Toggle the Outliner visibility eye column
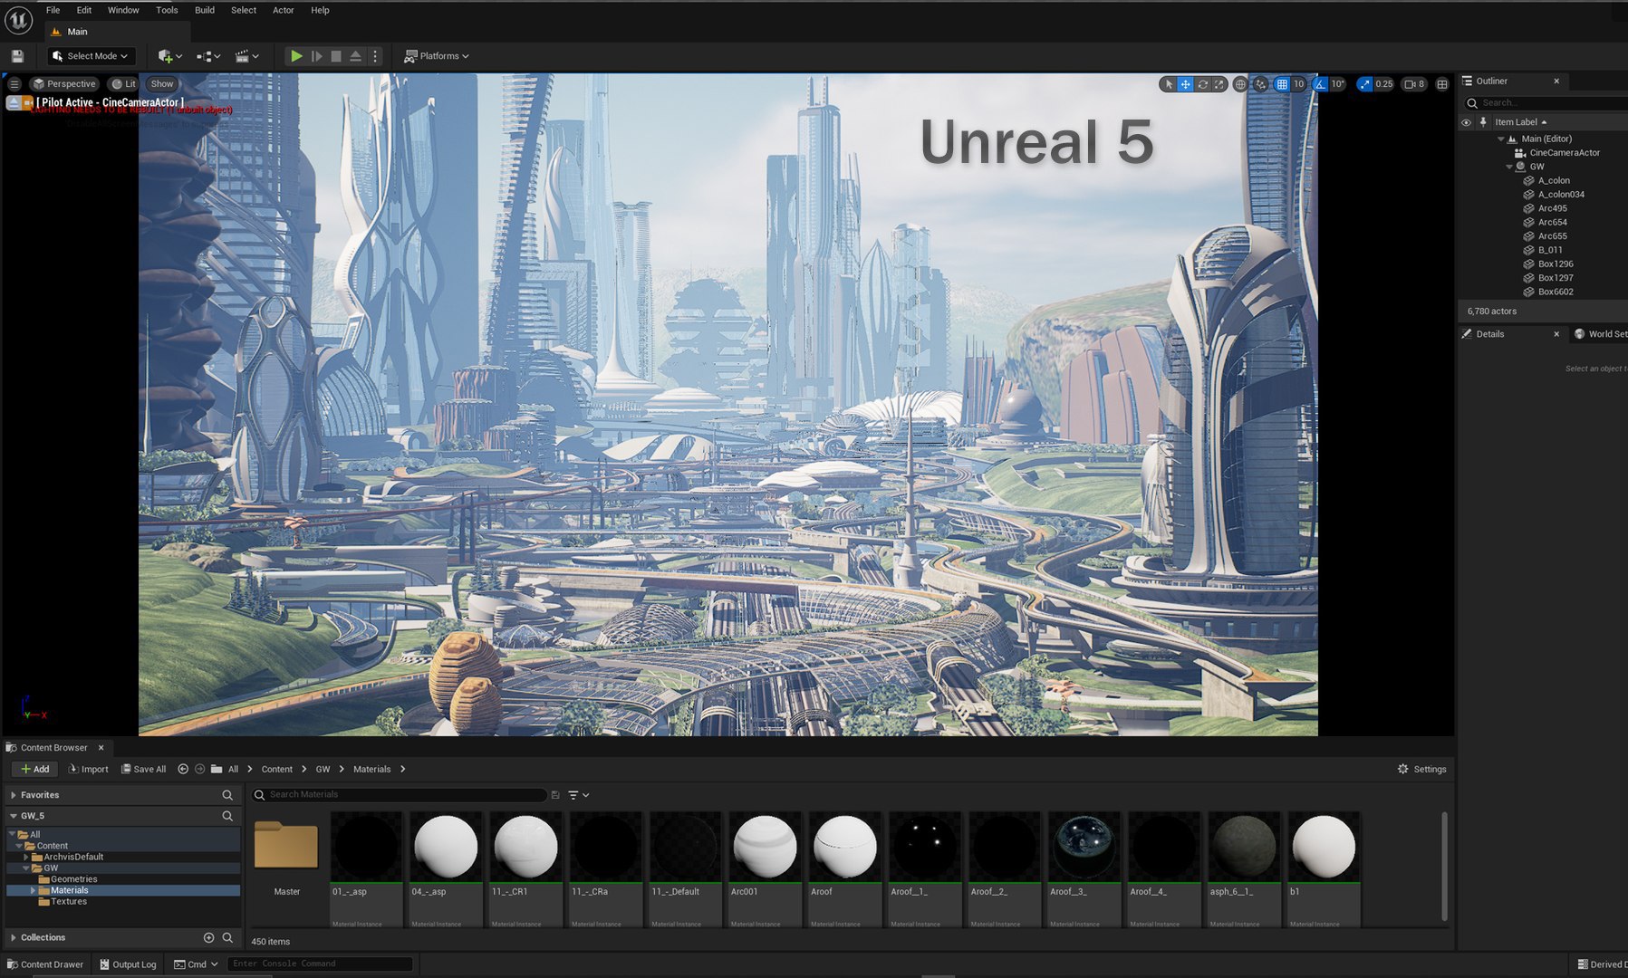This screenshot has height=978, width=1628. [x=1466, y=122]
